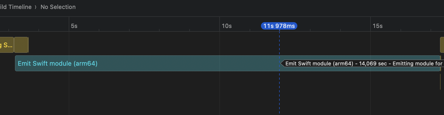Open the Build Timeline breadcrumb

pos(15,7)
